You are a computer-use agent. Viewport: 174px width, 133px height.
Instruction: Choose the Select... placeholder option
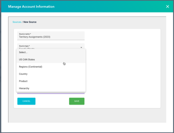click(x=51, y=52)
